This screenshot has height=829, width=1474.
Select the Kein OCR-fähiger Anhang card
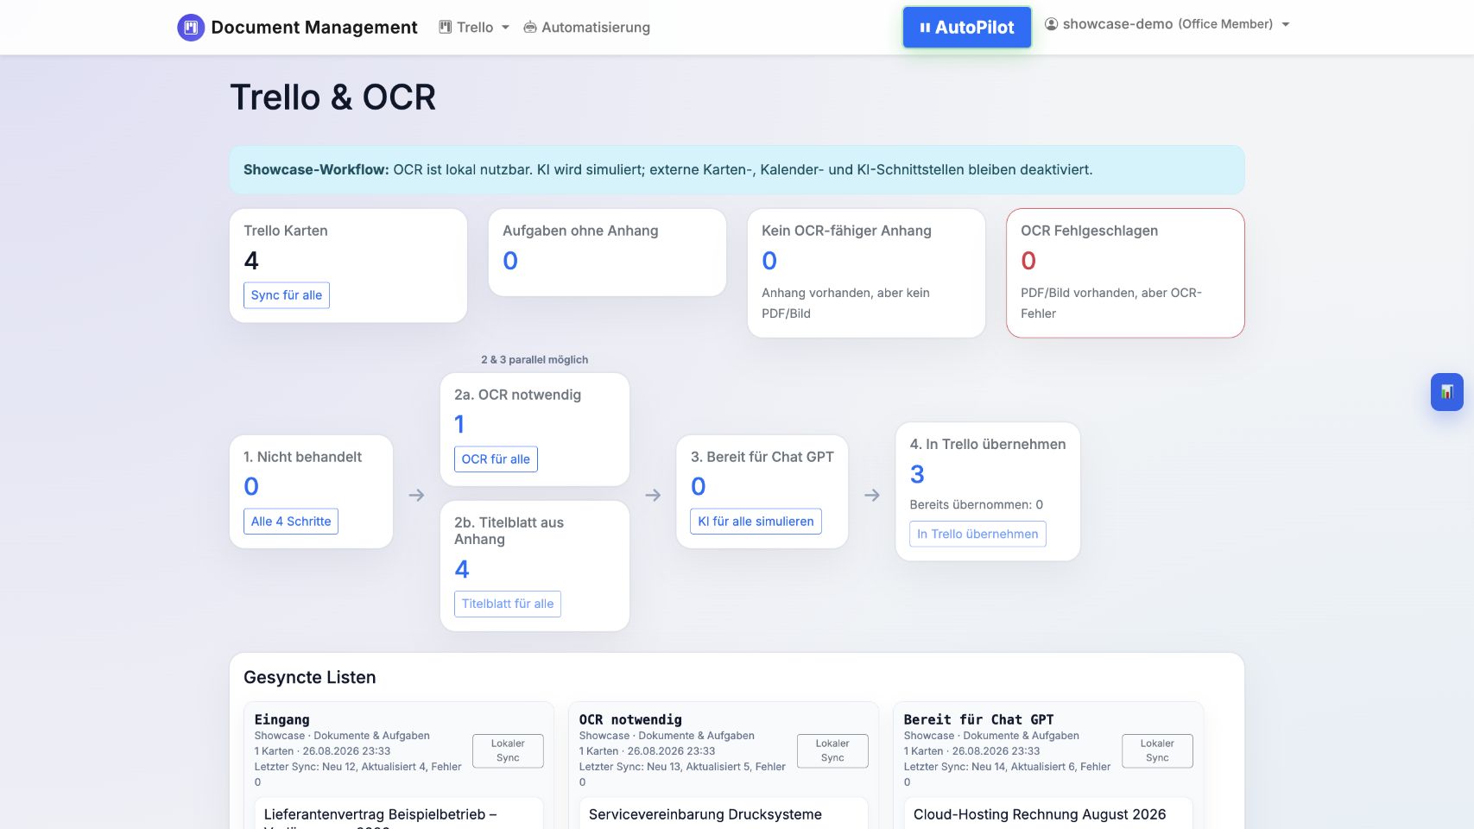pyautogui.click(x=866, y=273)
